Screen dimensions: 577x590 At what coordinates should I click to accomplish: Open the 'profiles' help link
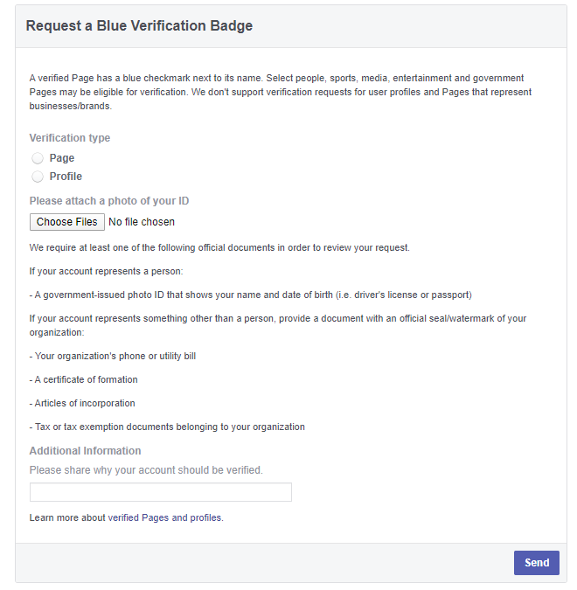[x=205, y=517]
